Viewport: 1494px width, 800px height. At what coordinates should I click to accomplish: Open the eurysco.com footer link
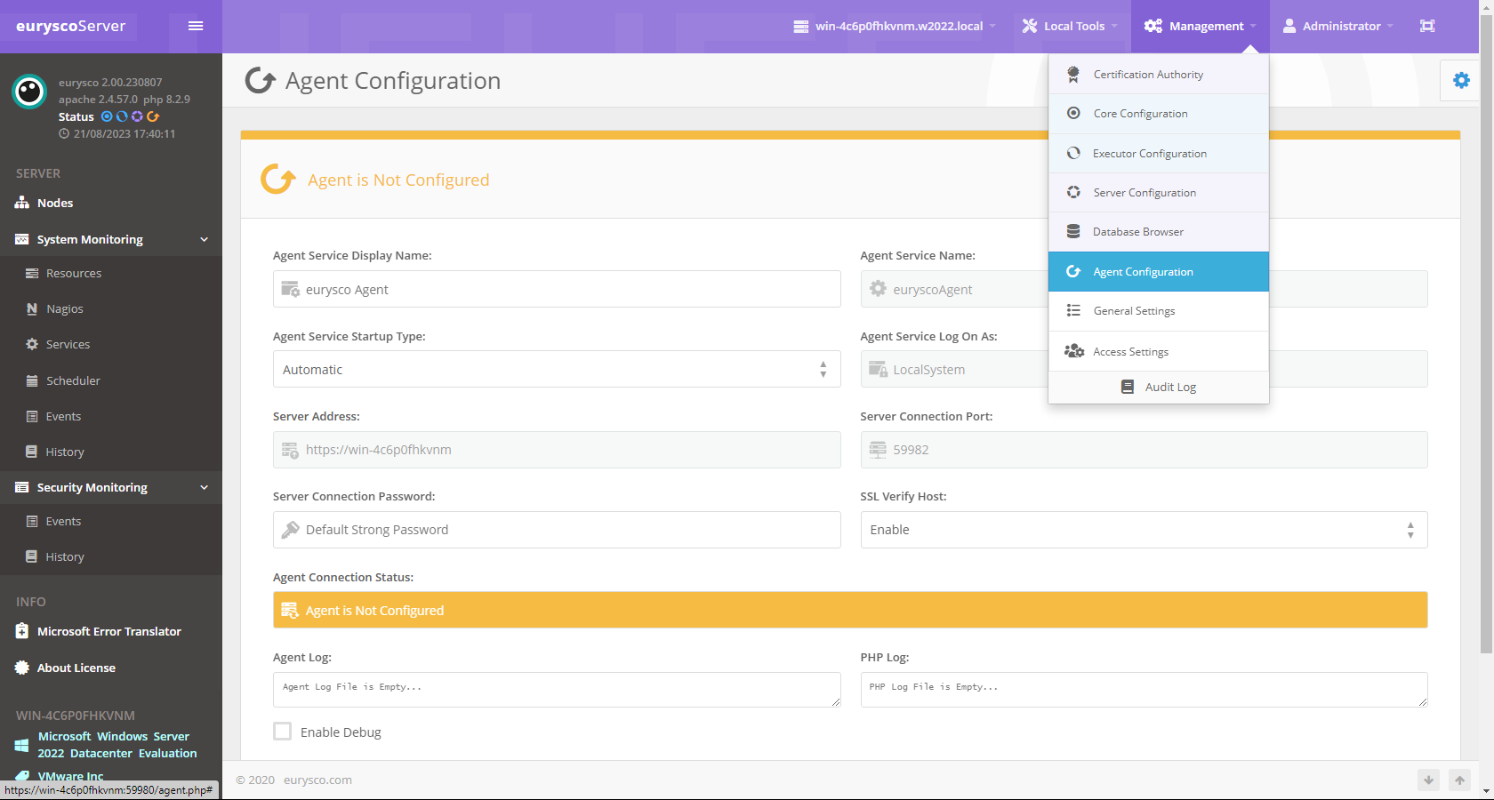[x=317, y=780]
